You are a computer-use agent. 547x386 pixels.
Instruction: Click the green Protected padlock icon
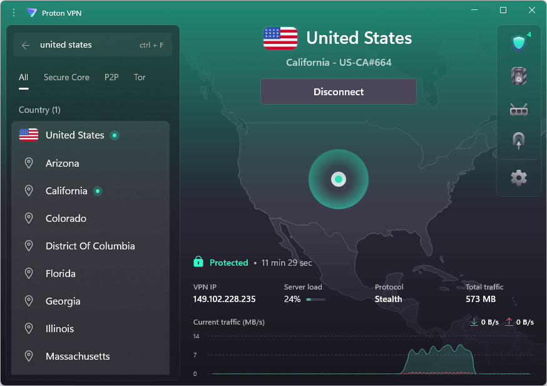[198, 262]
